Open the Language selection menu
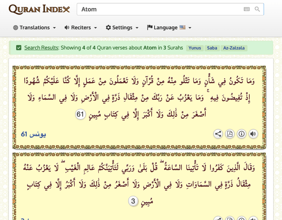Viewport: 282px width, 220px height. click(x=169, y=27)
